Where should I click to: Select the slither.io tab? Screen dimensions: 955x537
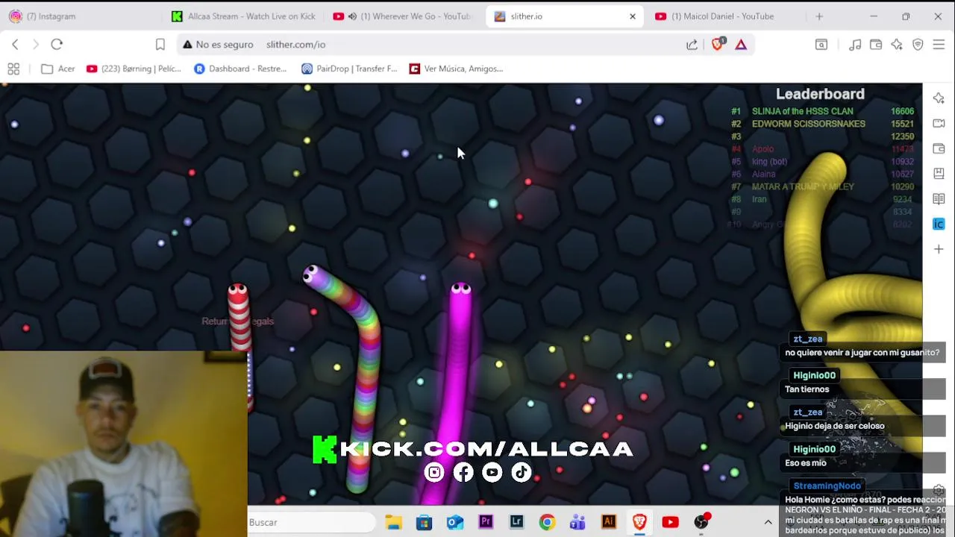(x=564, y=16)
